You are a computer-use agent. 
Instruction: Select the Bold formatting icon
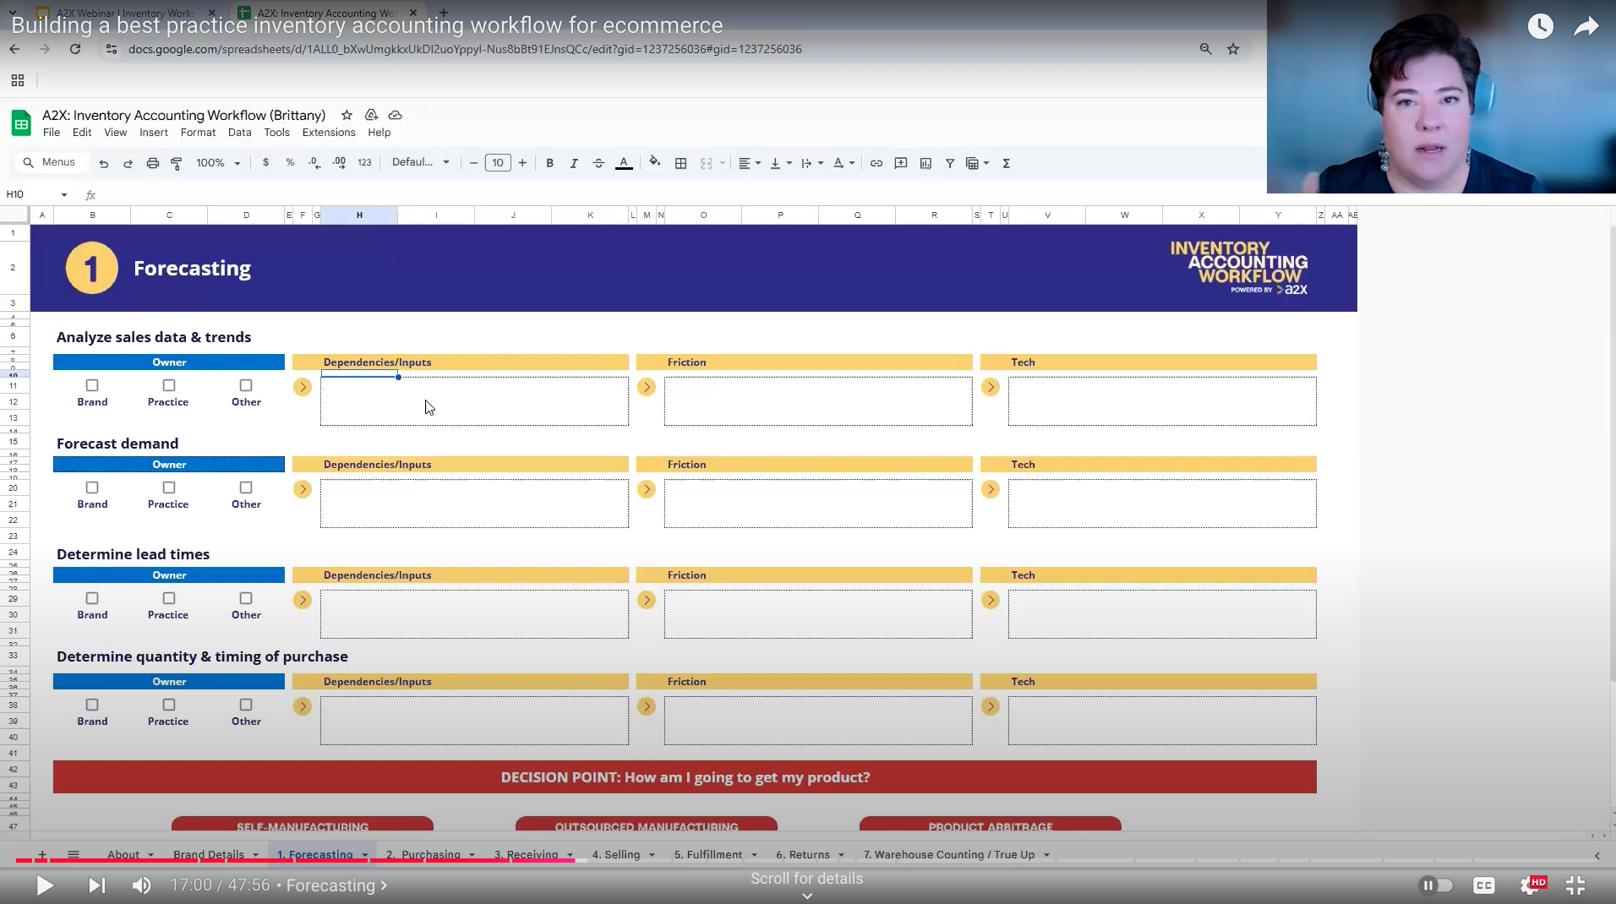click(549, 162)
